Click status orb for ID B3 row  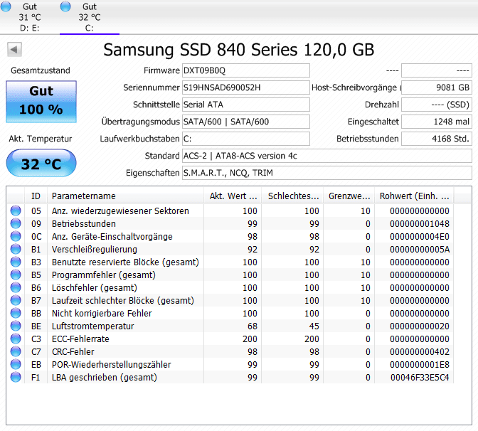(16, 262)
